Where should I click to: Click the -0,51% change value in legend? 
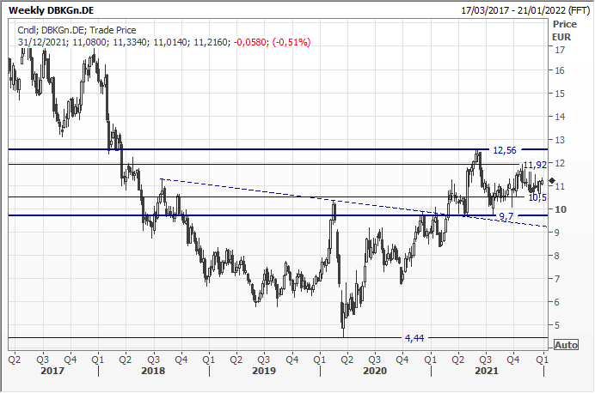click(292, 41)
